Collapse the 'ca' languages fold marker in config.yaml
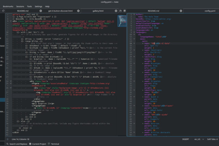Viewport: 219px width, 146px height. click(134, 34)
